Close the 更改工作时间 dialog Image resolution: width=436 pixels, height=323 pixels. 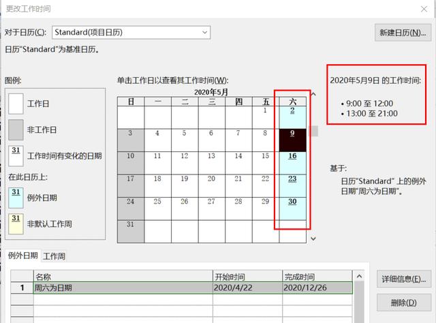[x=424, y=9]
